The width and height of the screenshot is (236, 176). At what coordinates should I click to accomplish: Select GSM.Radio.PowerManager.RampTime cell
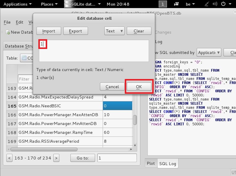coord(60,133)
